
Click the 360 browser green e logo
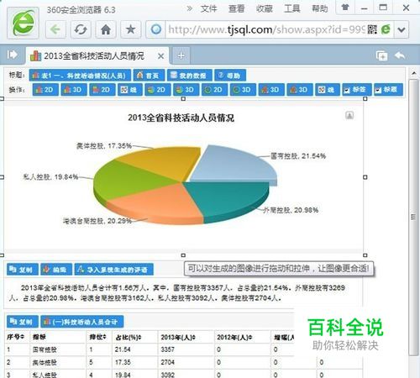pos(23,24)
